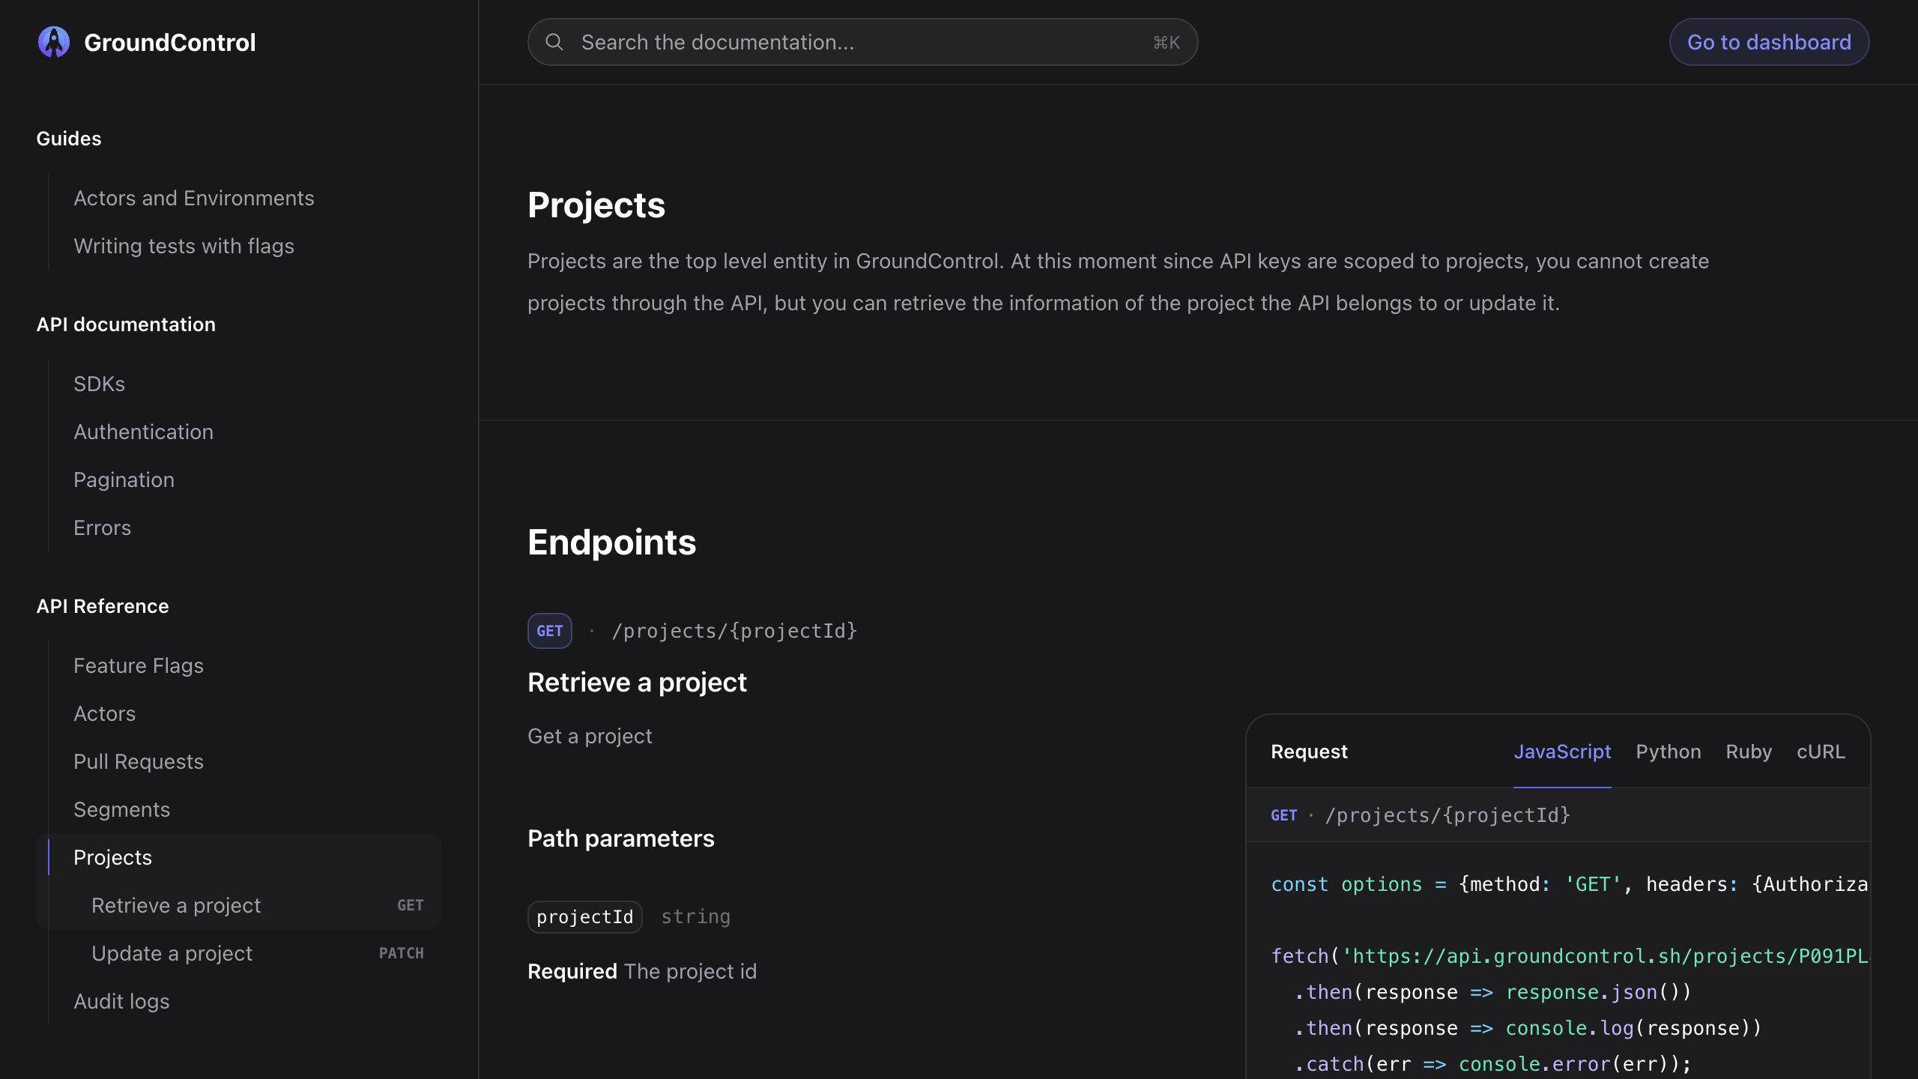The width and height of the screenshot is (1918, 1079).
Task: Focus the documentation search field
Action: 862,42
